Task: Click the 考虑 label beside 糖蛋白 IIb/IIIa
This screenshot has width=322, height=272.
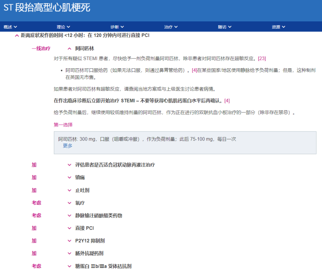Action: pyautogui.click(x=36, y=266)
